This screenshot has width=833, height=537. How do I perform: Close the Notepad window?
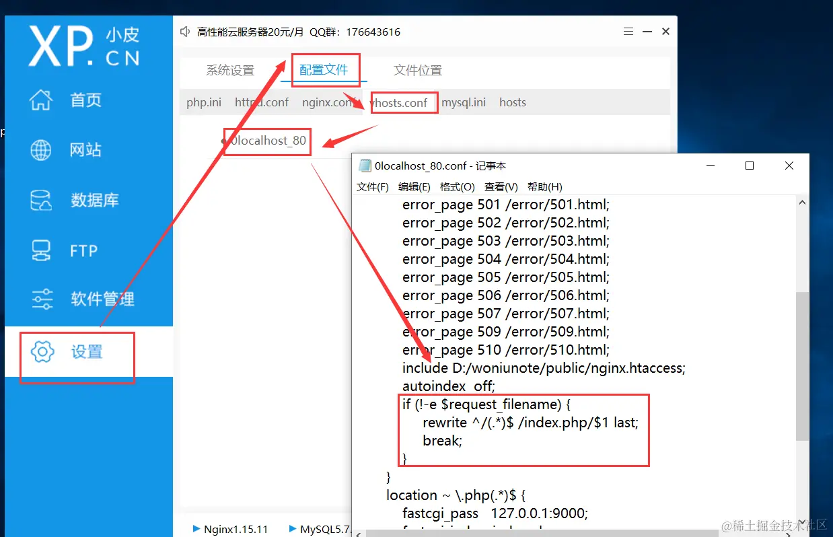789,166
